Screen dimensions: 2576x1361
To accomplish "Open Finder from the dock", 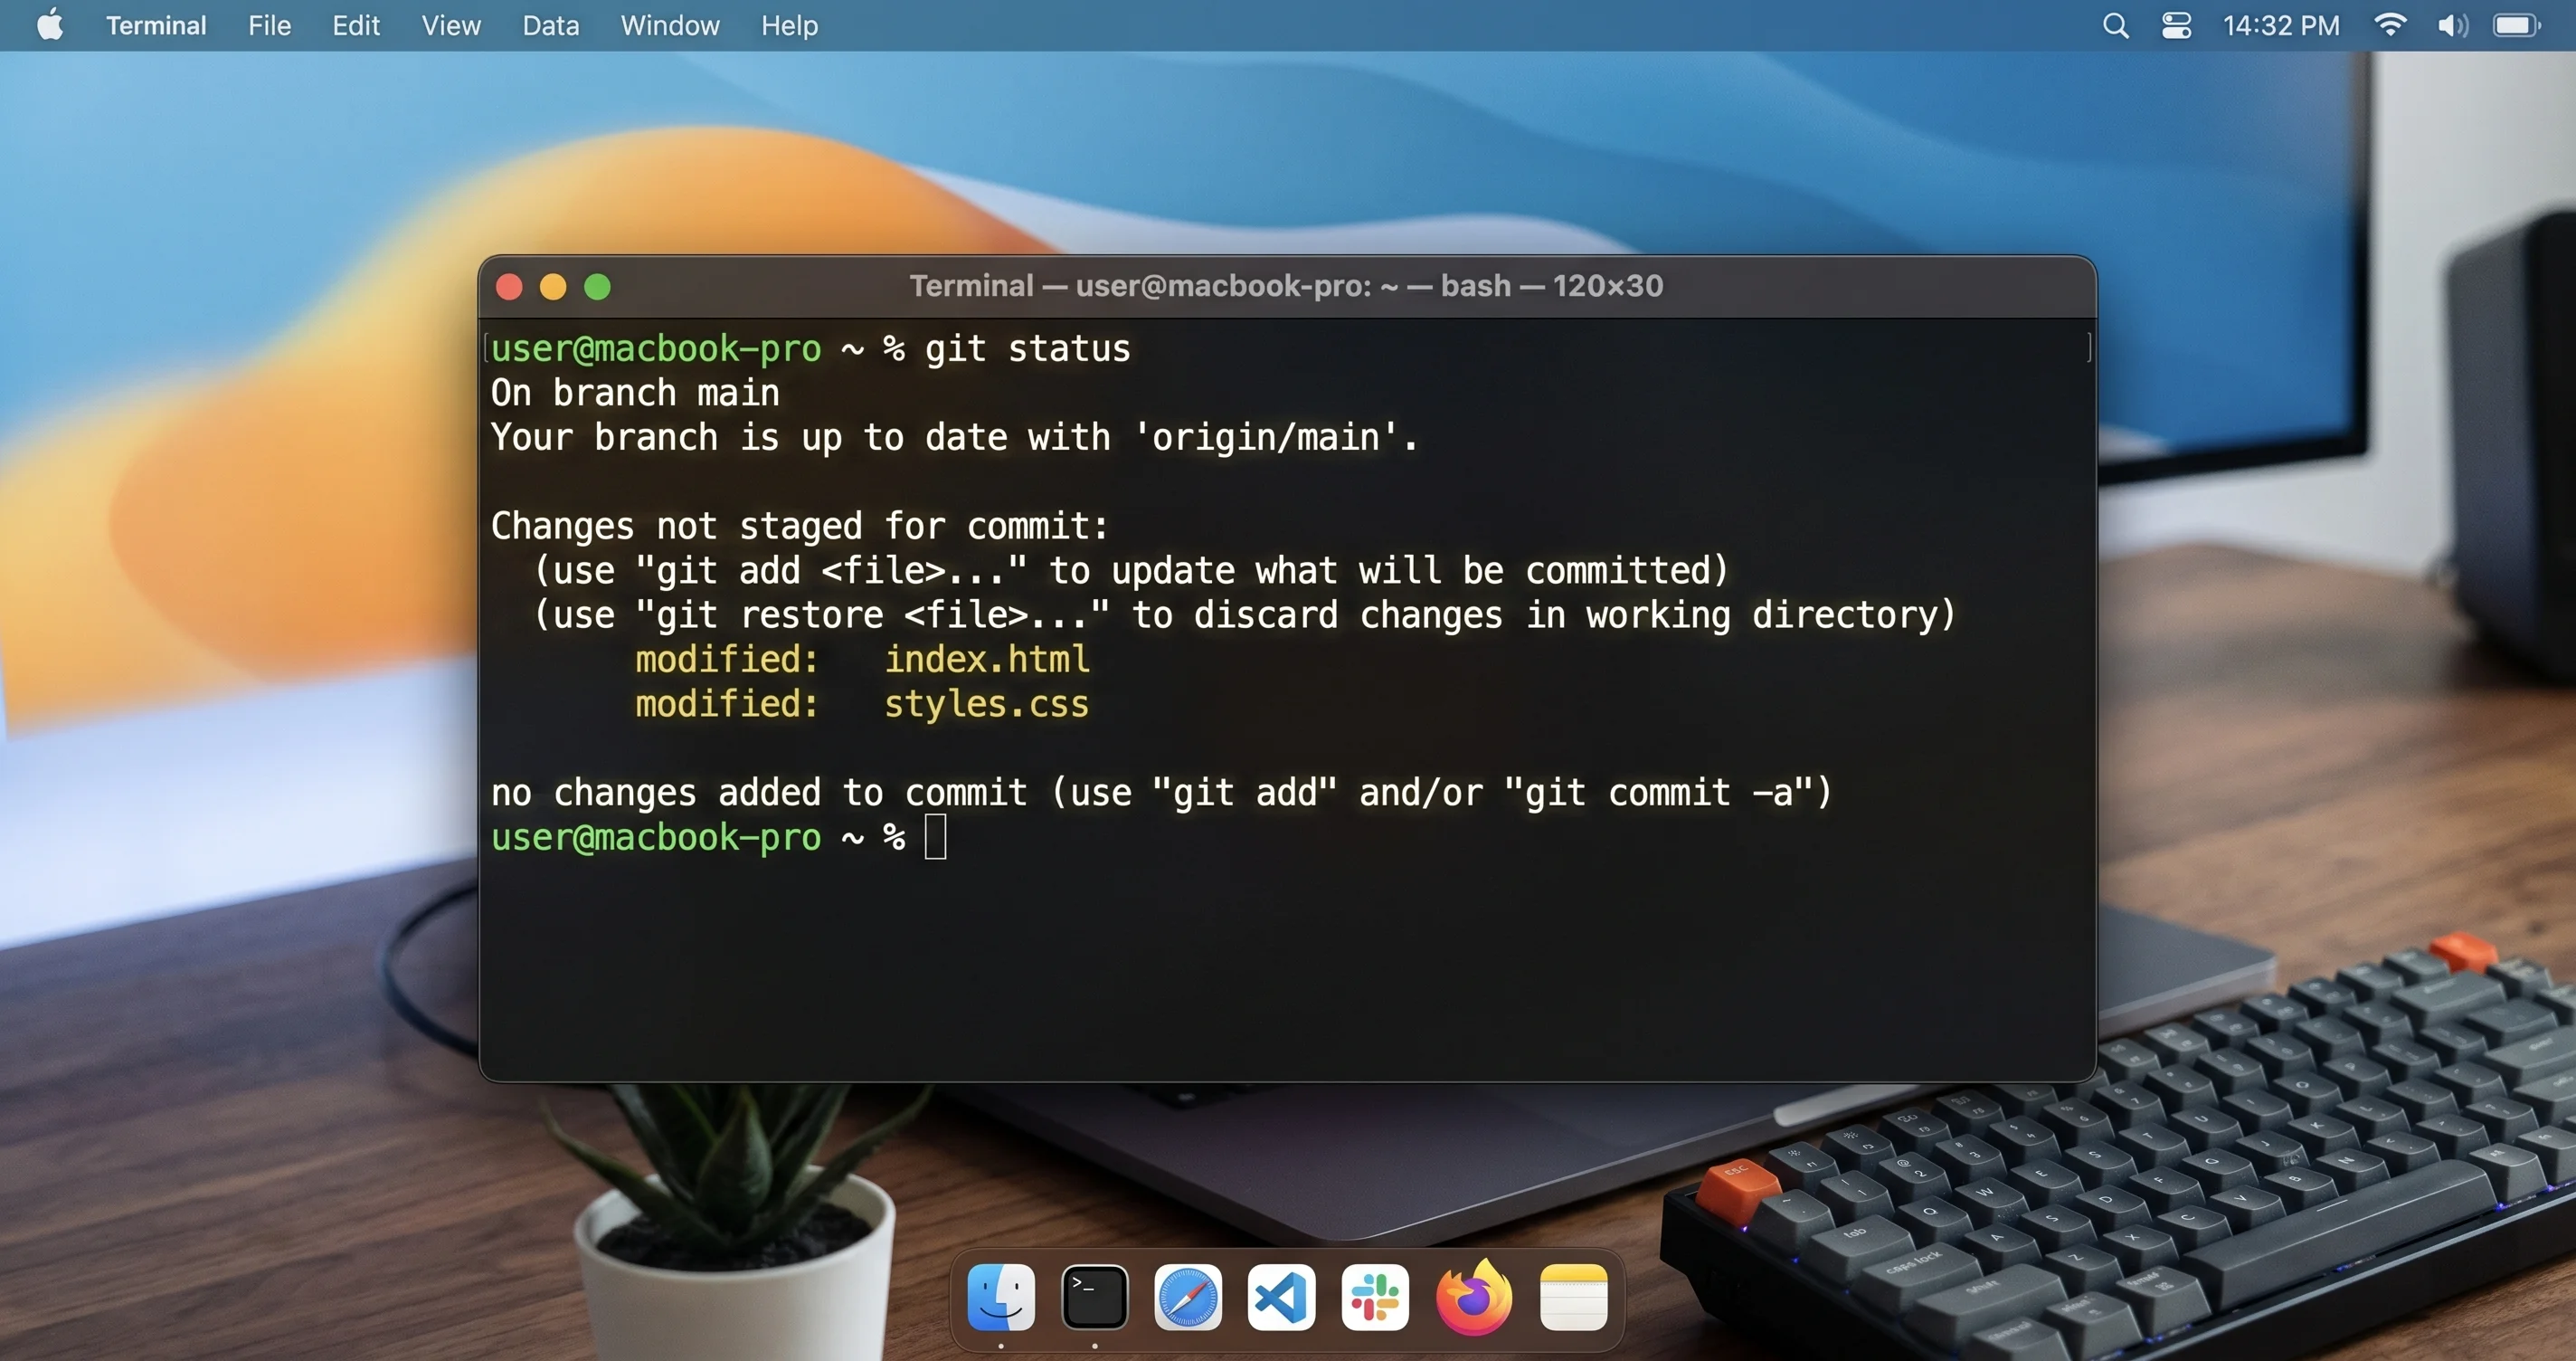I will (x=1001, y=1298).
